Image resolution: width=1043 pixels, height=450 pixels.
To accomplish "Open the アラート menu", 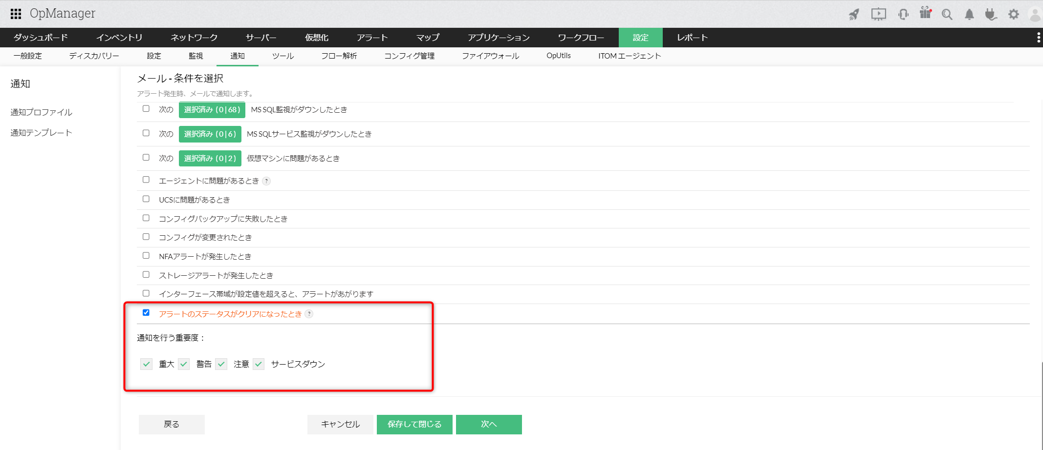I will (x=372, y=38).
